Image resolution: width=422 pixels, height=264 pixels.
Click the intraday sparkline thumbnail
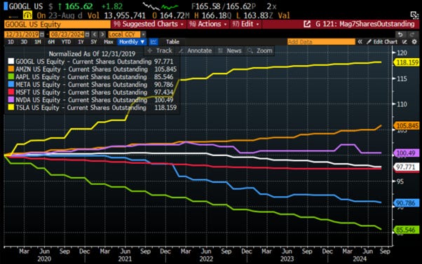coord(161,6)
